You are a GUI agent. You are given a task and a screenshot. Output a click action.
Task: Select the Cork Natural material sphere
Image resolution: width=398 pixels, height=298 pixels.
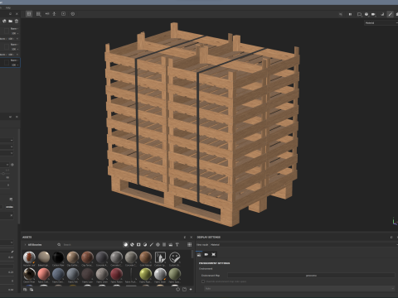(146, 257)
